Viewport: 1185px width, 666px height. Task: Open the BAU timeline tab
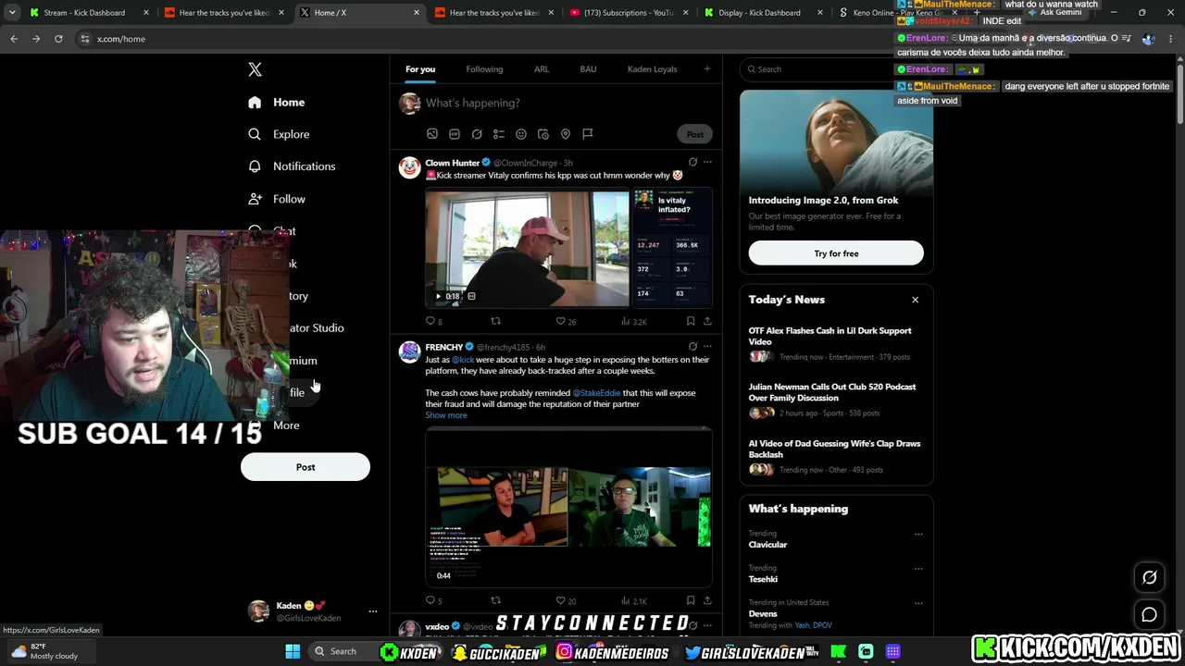pos(588,69)
